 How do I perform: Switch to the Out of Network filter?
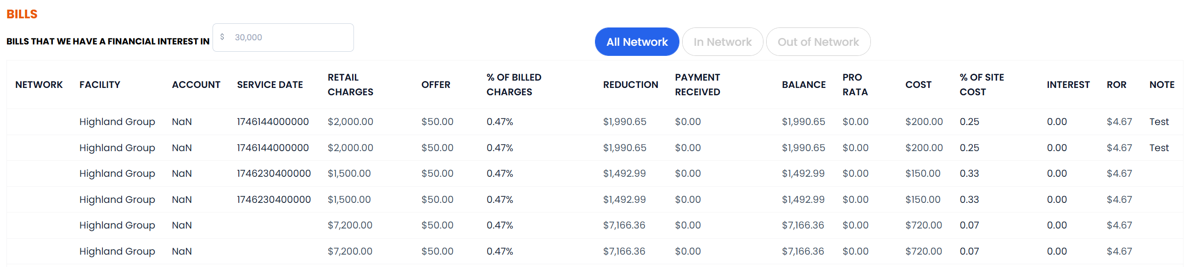(x=818, y=42)
